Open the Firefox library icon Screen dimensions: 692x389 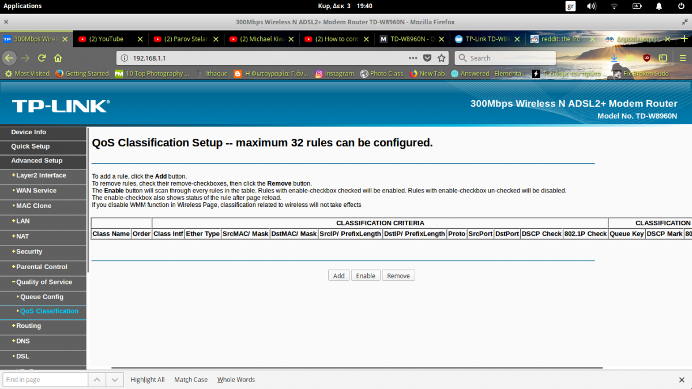coord(630,58)
